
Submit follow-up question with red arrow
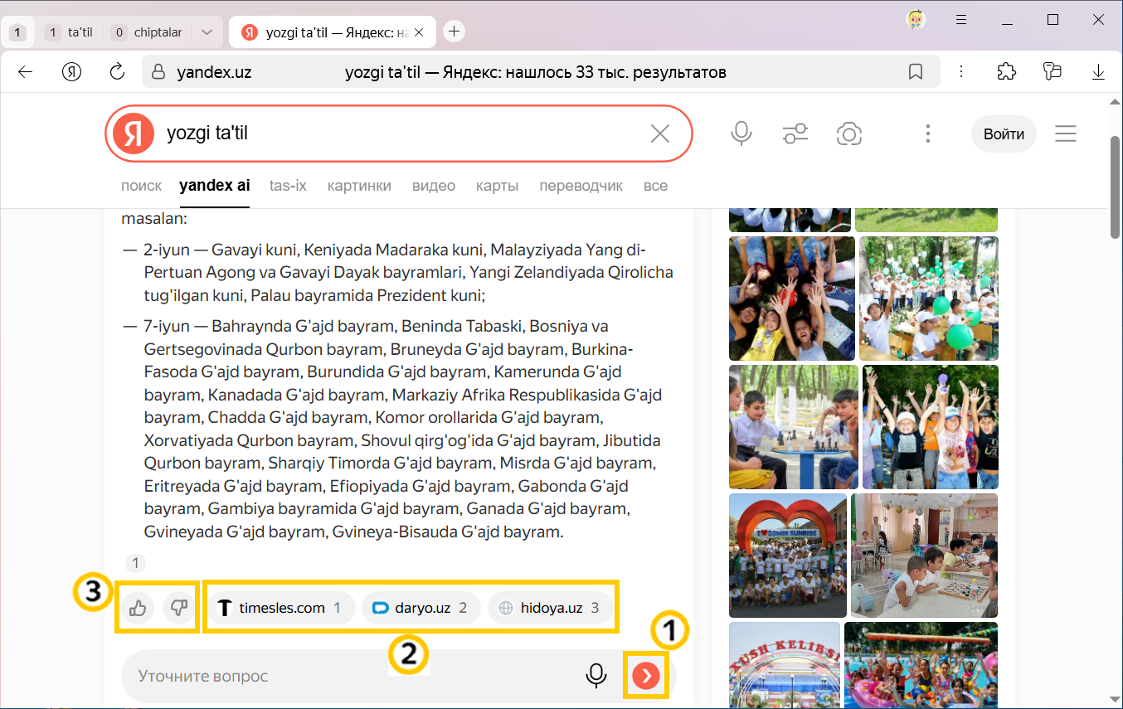(646, 676)
